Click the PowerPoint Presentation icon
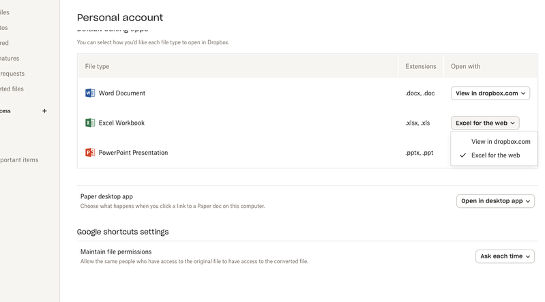The height and width of the screenshot is (302, 545). pos(90,153)
